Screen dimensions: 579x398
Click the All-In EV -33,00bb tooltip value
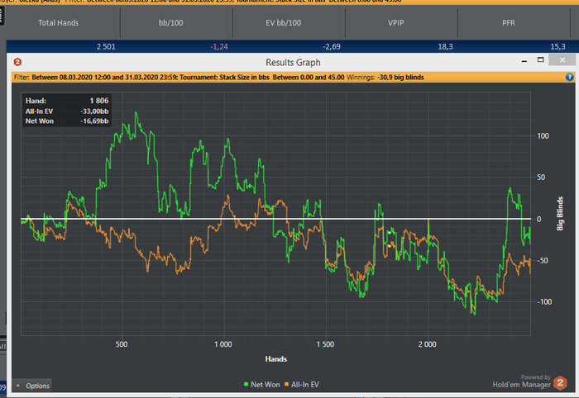tap(94, 111)
